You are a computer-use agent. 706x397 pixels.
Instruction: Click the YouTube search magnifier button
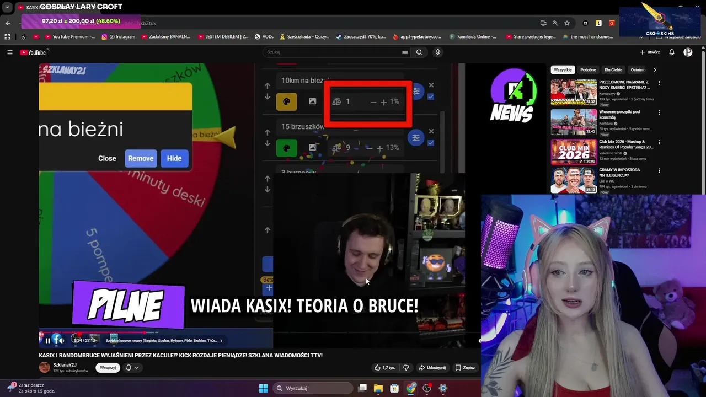point(419,52)
